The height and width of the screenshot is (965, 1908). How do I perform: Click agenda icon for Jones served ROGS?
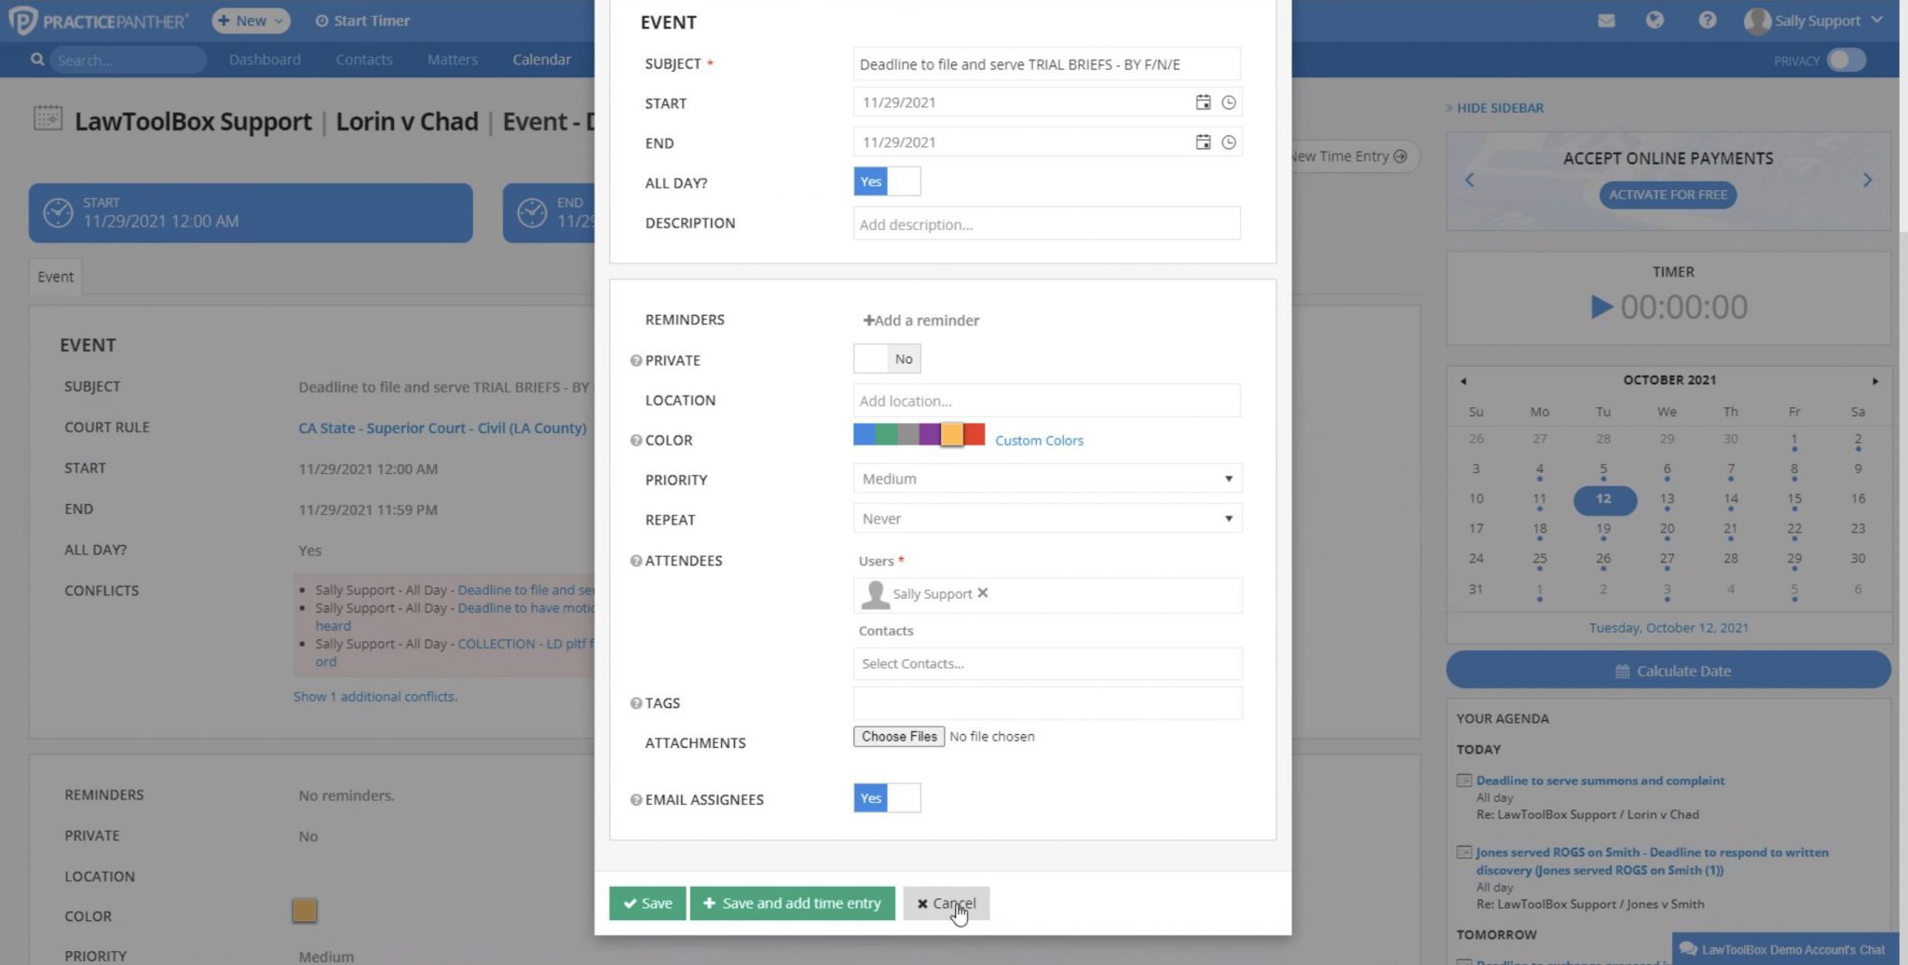coord(1464,852)
